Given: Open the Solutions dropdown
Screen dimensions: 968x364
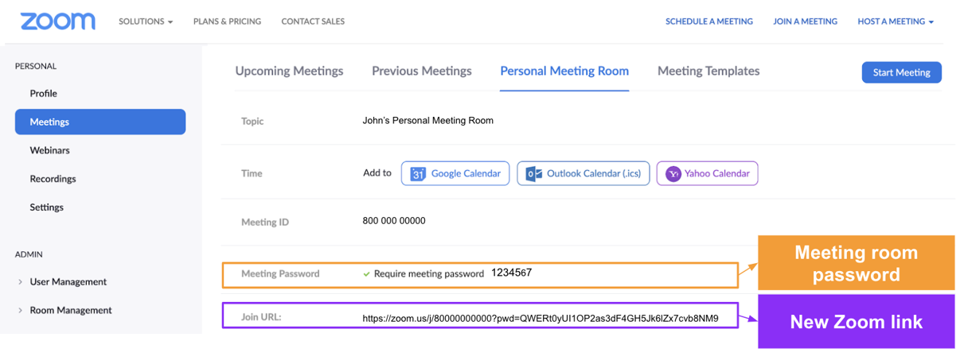Looking at the screenshot, I should click(x=146, y=21).
